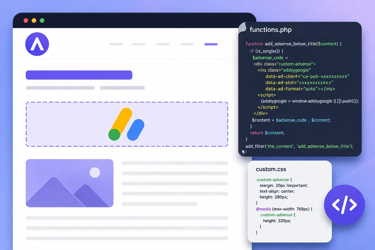Click the green window maximize dot
Image resolution: width=375 pixels, height=250 pixels.
click(x=42, y=21)
